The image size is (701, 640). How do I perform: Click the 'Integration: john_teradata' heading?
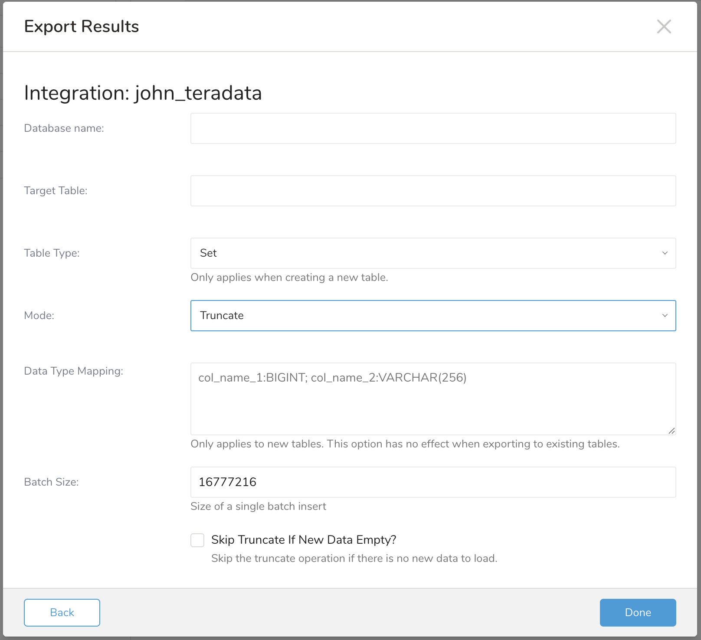tap(143, 93)
